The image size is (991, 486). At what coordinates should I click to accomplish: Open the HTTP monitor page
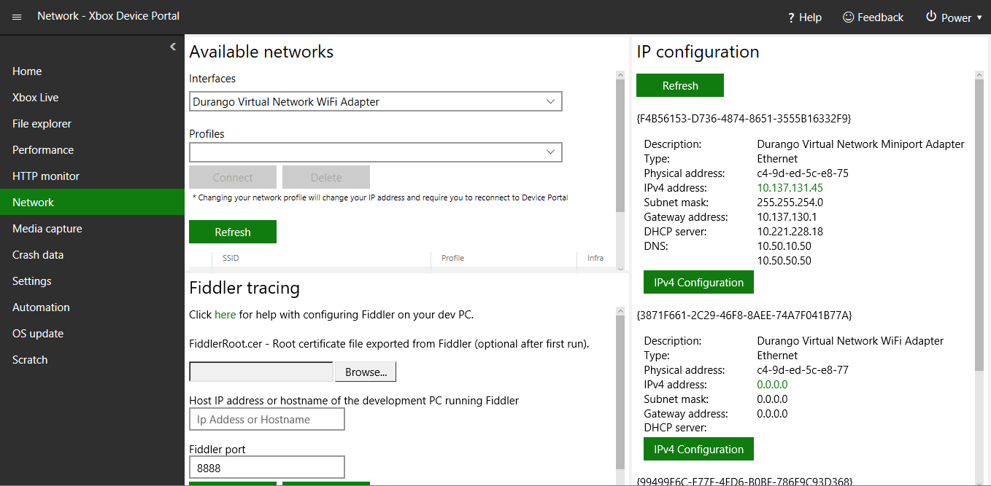92,176
